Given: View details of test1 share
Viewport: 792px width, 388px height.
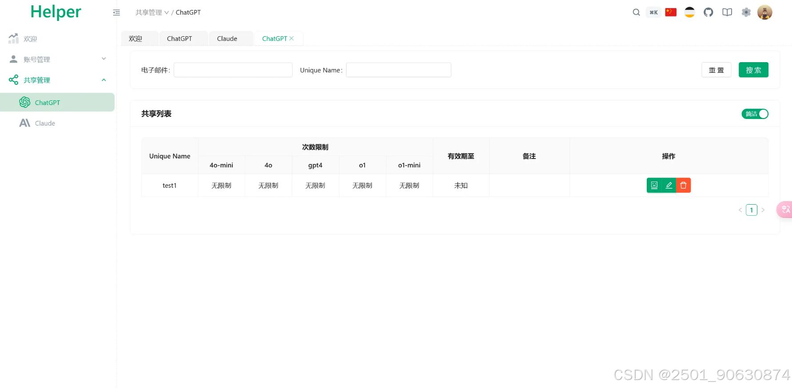Looking at the screenshot, I should [x=654, y=185].
